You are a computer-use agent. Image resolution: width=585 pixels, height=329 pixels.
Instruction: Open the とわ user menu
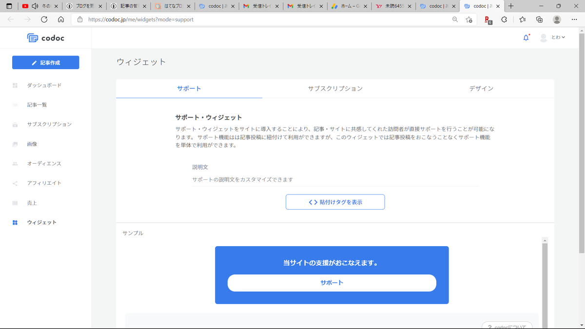click(552, 38)
